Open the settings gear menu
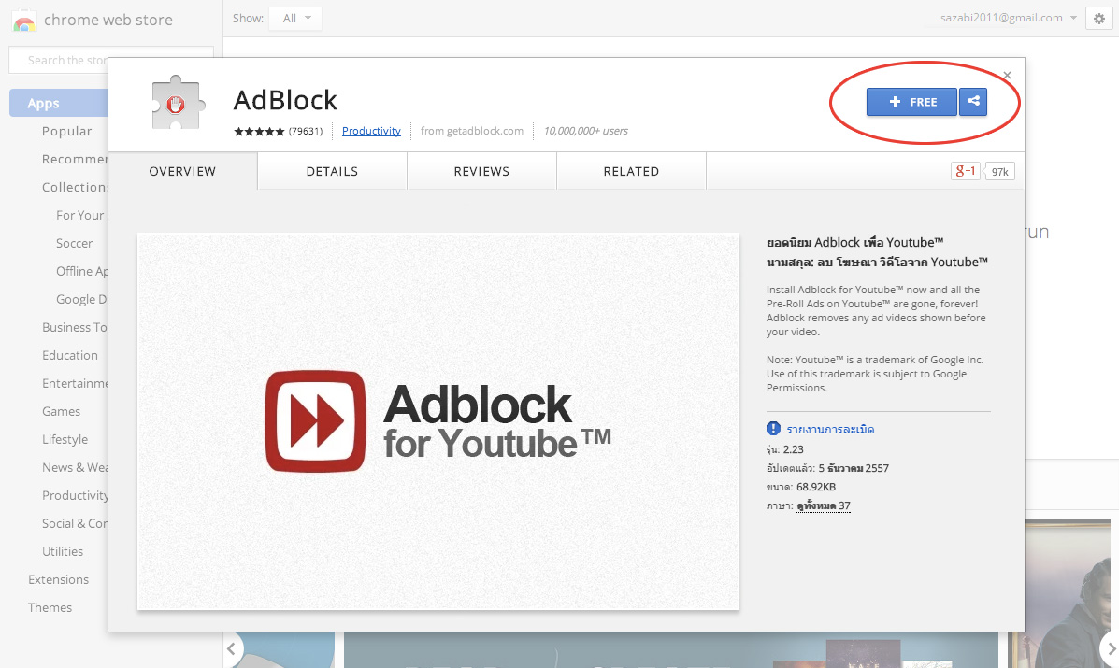Image resolution: width=1119 pixels, height=668 pixels. [1099, 19]
